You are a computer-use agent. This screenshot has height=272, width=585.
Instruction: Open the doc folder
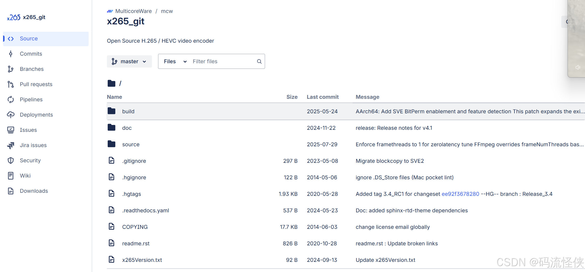click(x=127, y=128)
